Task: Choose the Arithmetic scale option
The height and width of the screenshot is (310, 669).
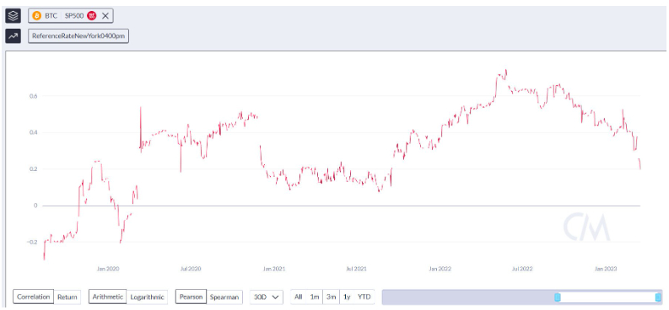Action: [108, 297]
